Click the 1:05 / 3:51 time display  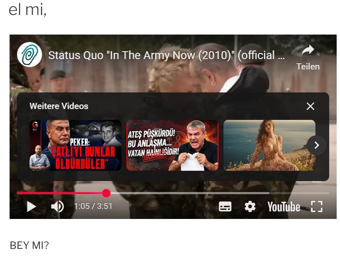pyautogui.click(x=93, y=206)
